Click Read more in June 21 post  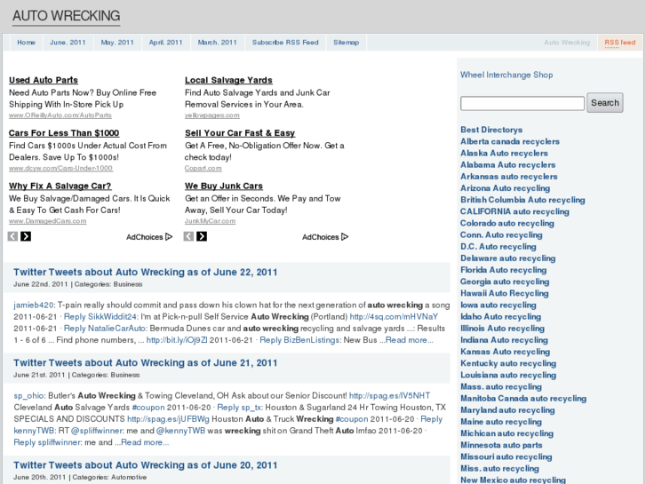pos(145,442)
